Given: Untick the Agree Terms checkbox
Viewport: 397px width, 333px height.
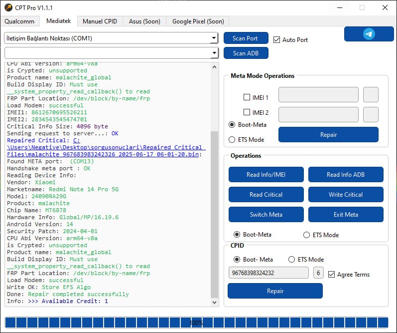Looking at the screenshot, I should click(x=331, y=275).
